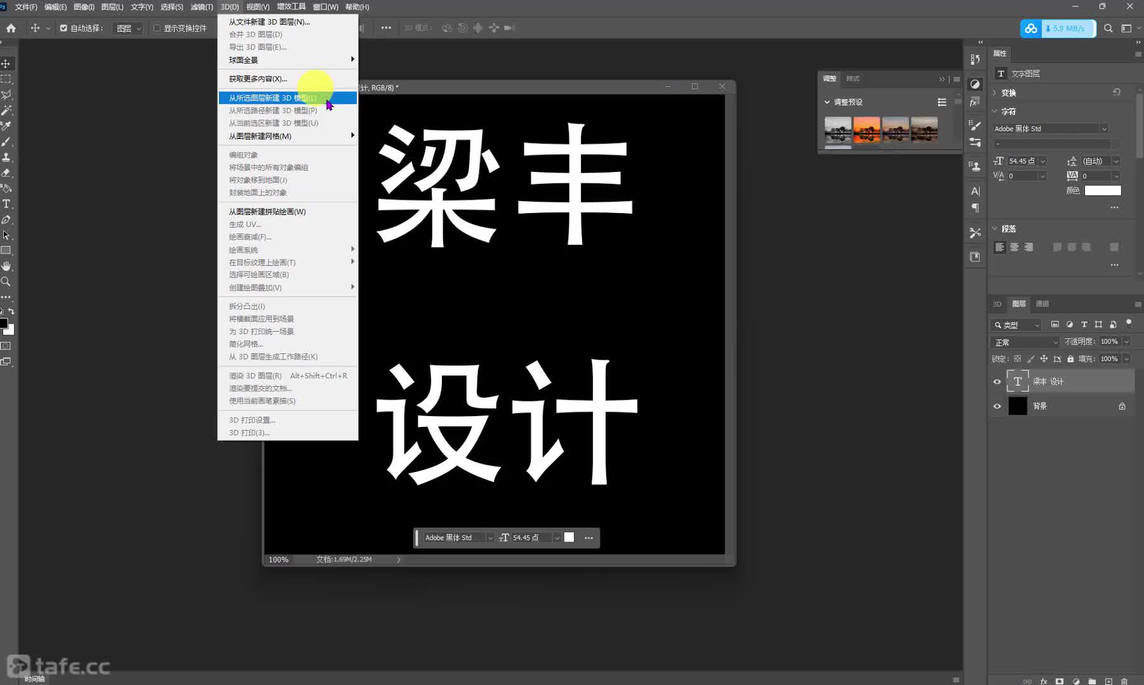Screen dimensions: 1144x685
Task: Switch adjustment presets to list view
Action: 942,102
